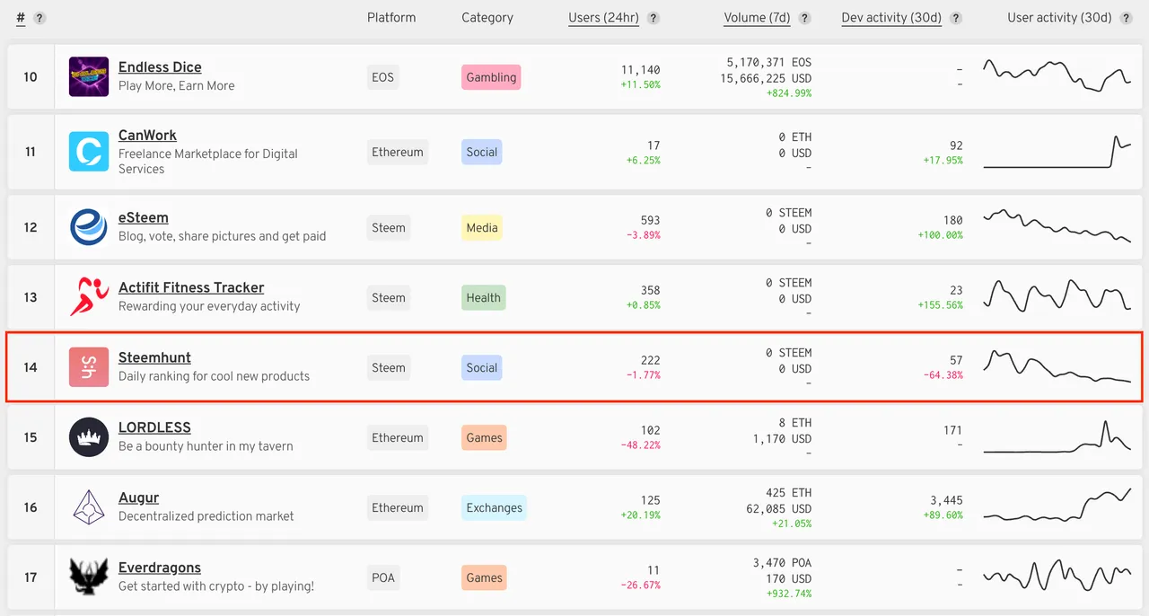
Task: Filter by Ethereum tag on LORDLESS row
Action: (x=398, y=438)
